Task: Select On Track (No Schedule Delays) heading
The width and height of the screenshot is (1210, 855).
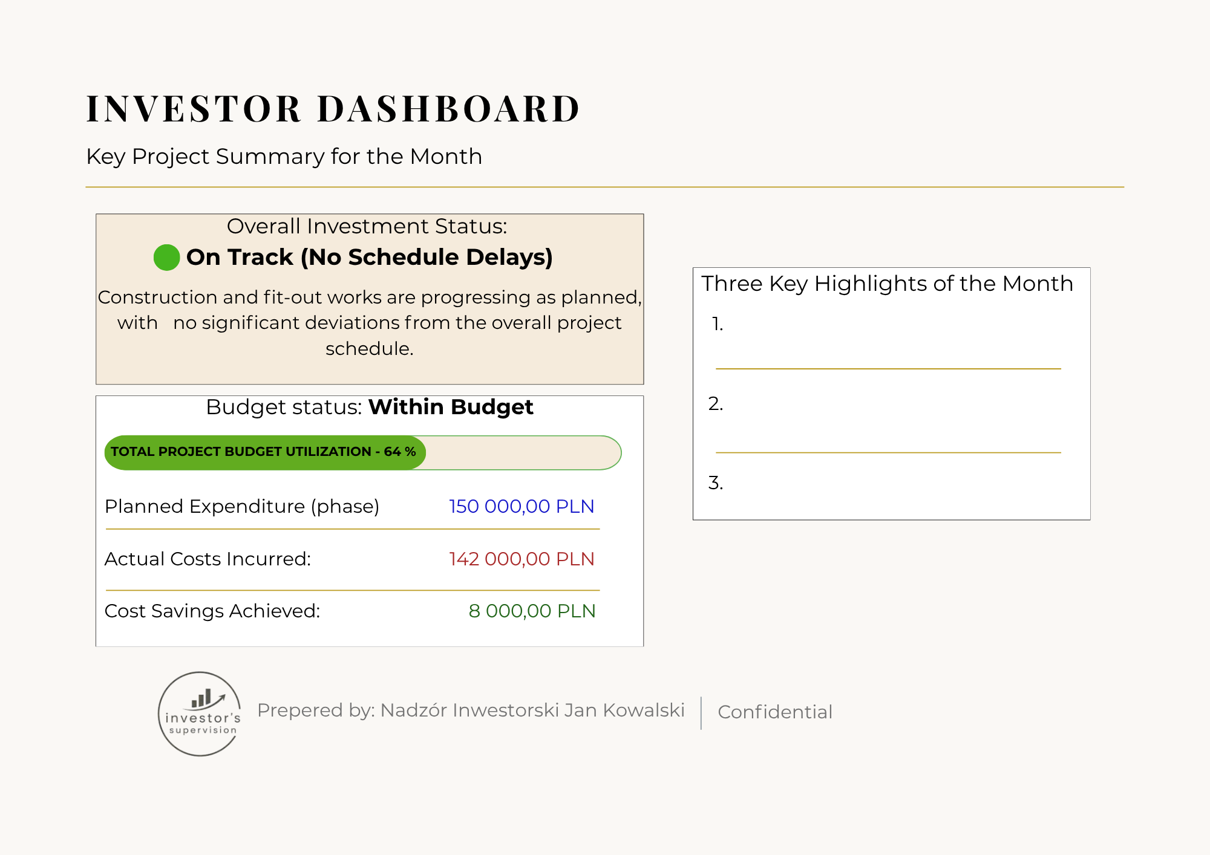Action: click(370, 257)
